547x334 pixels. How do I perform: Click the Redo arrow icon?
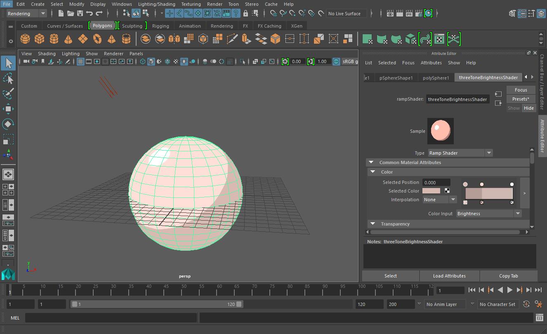(99, 14)
